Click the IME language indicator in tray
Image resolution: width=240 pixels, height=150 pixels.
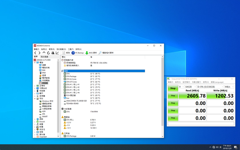click(x=220, y=147)
